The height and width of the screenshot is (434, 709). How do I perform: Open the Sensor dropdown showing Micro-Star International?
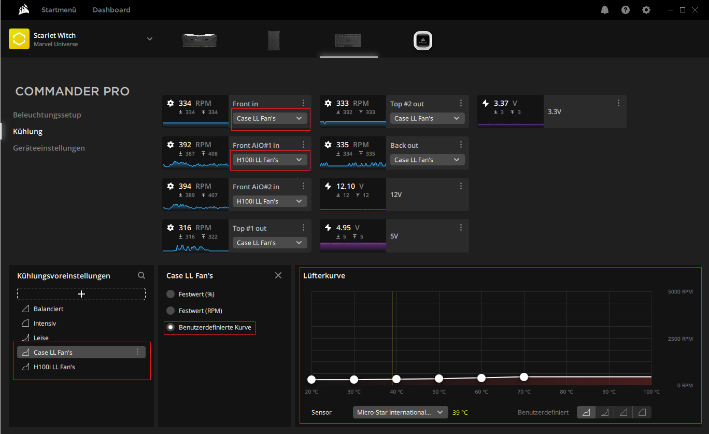(401, 412)
